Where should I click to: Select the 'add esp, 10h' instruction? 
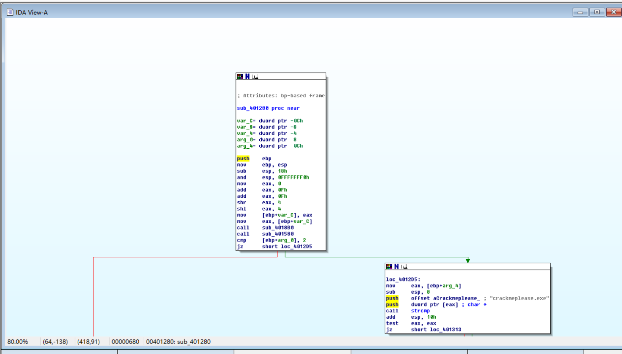(x=411, y=317)
